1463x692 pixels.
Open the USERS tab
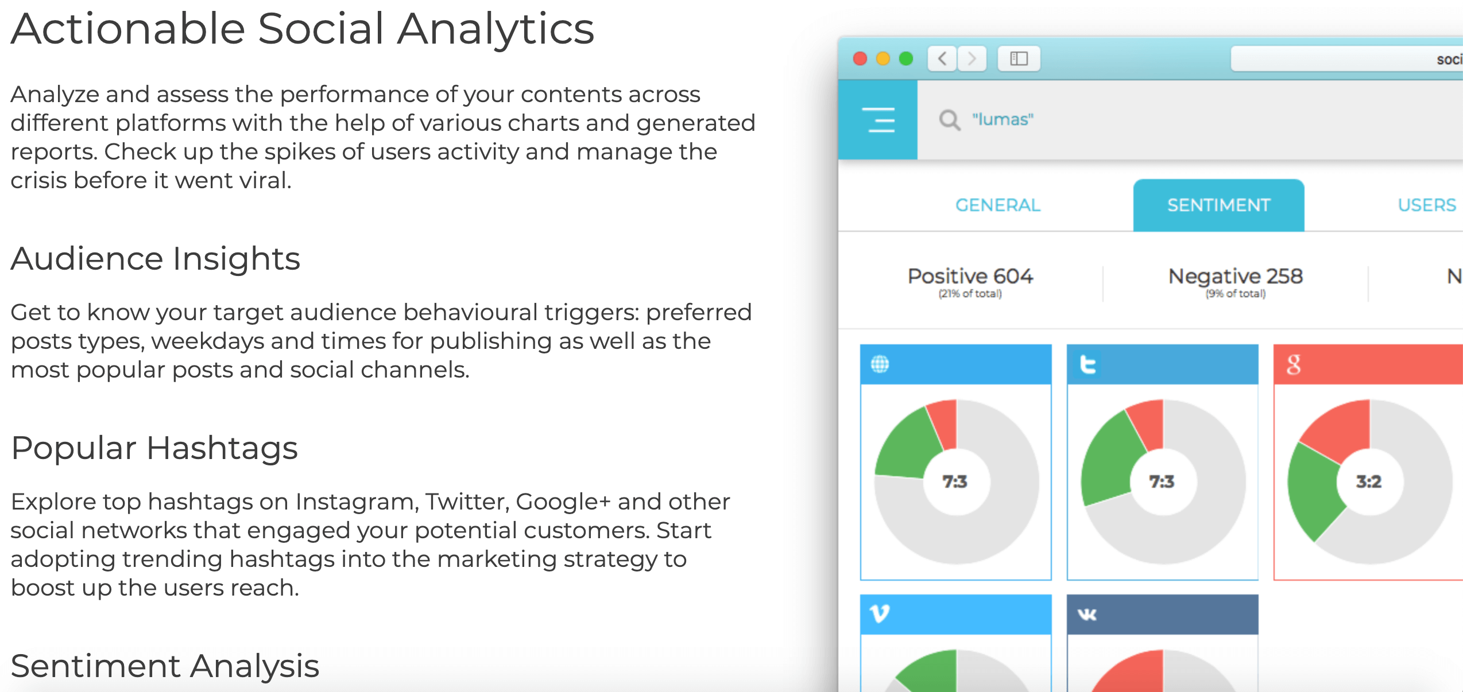point(1427,205)
